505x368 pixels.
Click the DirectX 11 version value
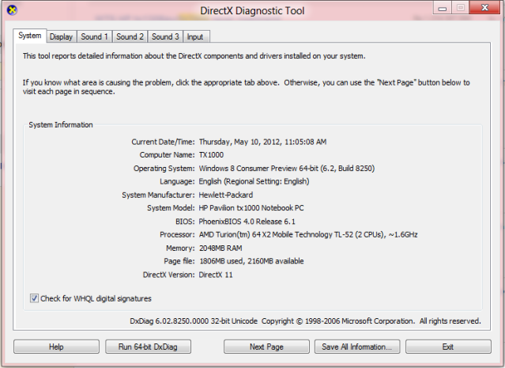pyautogui.click(x=216, y=275)
